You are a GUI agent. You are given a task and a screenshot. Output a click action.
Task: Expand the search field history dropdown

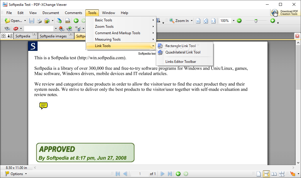pos(56,29)
